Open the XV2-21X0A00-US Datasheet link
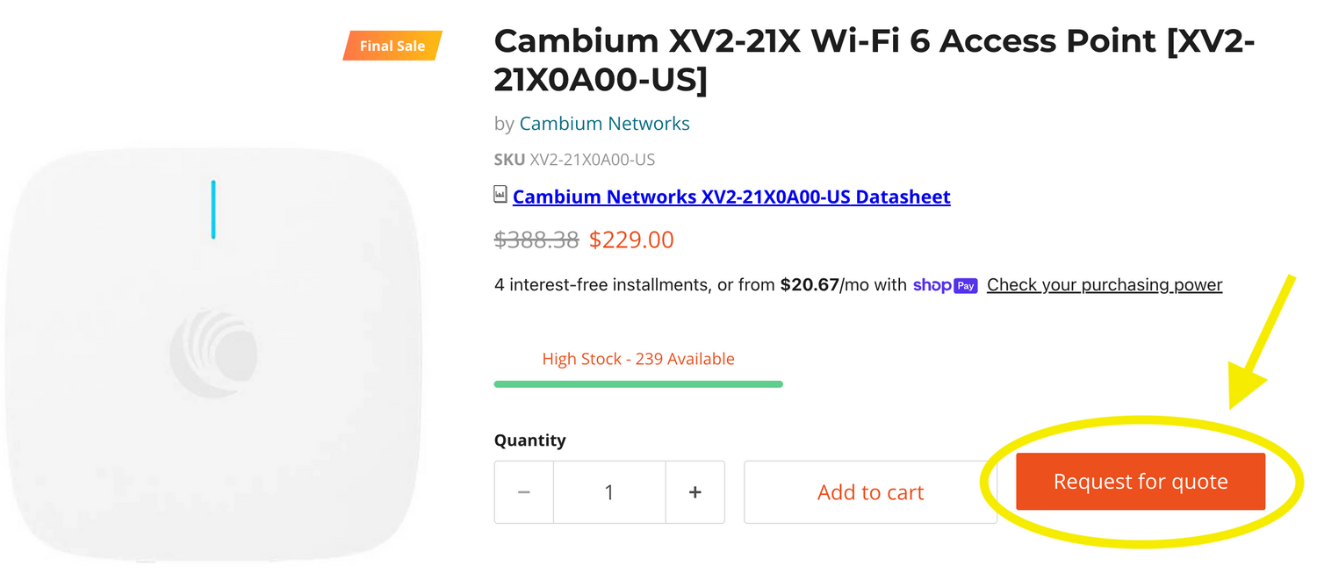The image size is (1317, 580). 731,197
